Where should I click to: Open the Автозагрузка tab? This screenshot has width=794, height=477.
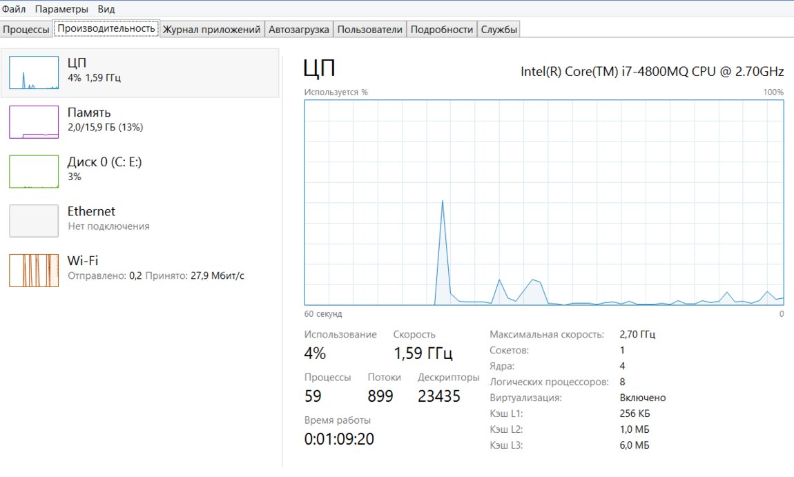point(298,29)
